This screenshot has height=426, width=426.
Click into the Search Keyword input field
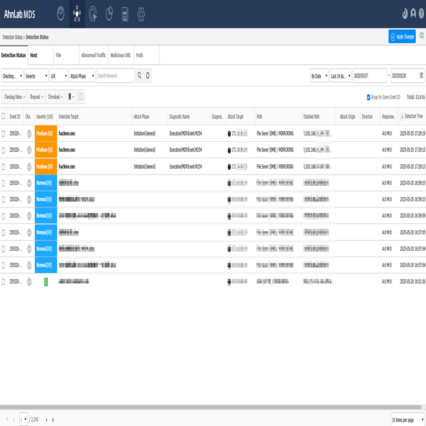point(115,76)
